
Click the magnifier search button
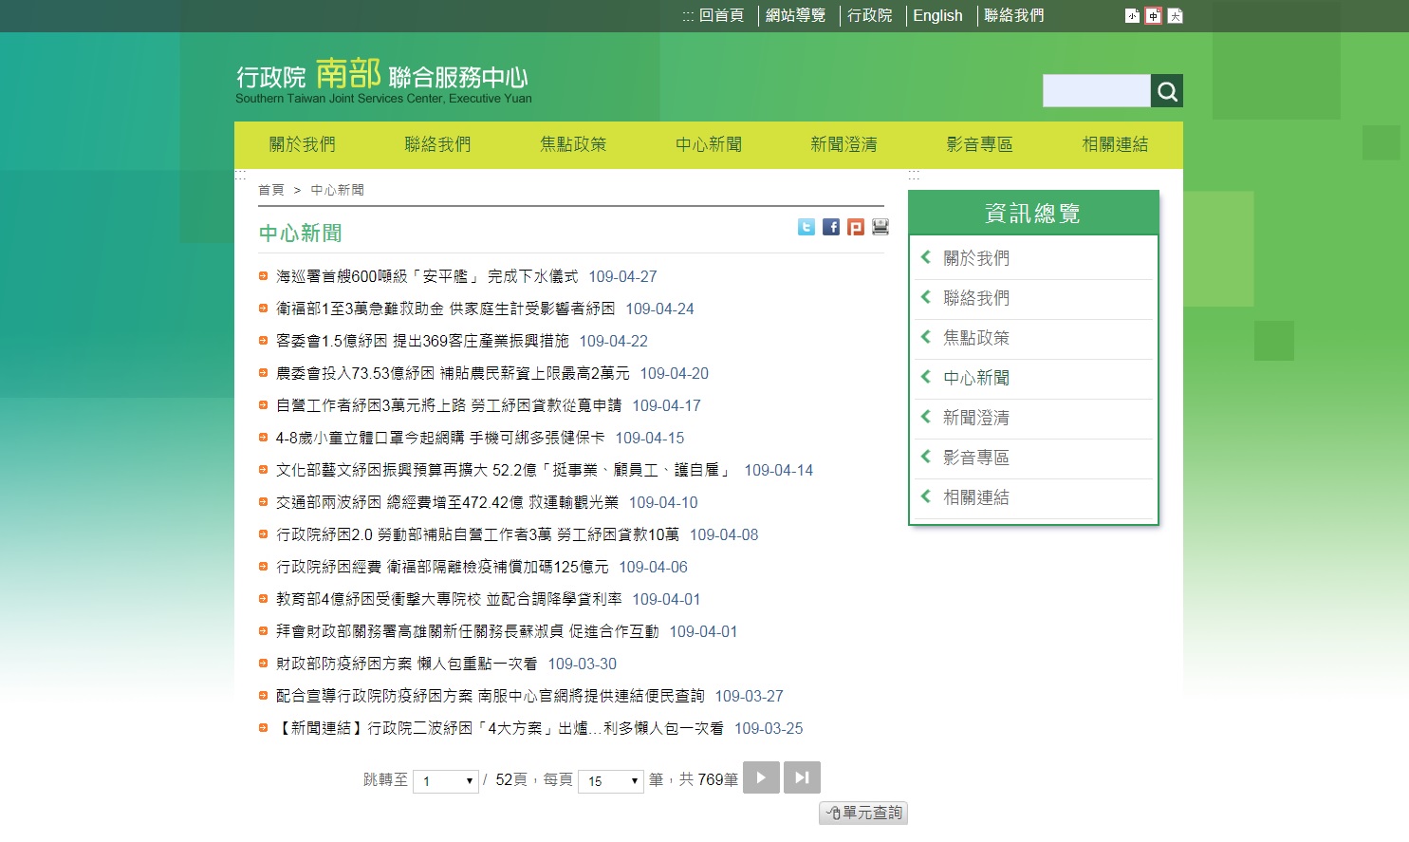pos(1167,91)
